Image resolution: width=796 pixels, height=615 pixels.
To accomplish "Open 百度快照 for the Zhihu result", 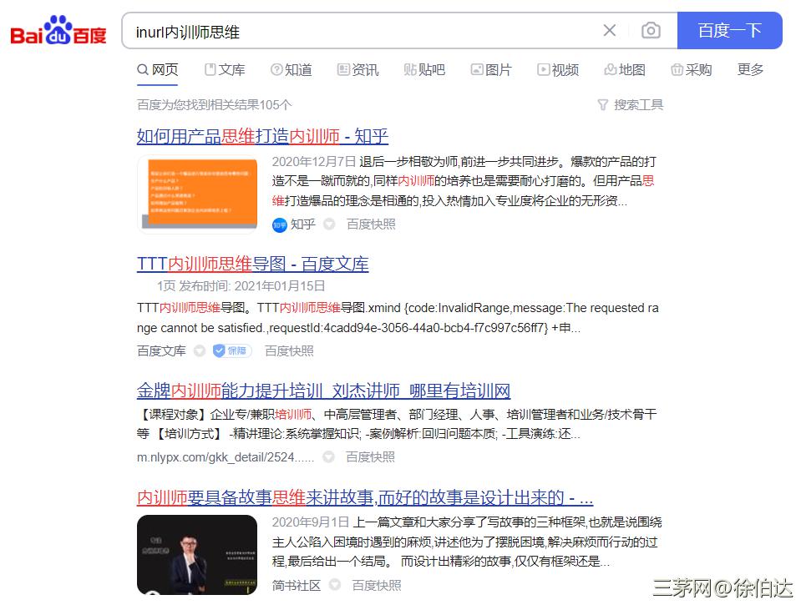I will (371, 224).
